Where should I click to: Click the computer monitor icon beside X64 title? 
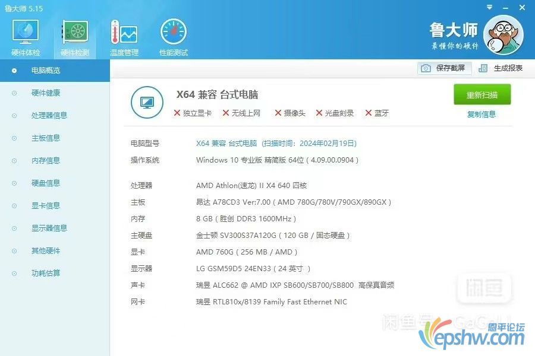147,102
